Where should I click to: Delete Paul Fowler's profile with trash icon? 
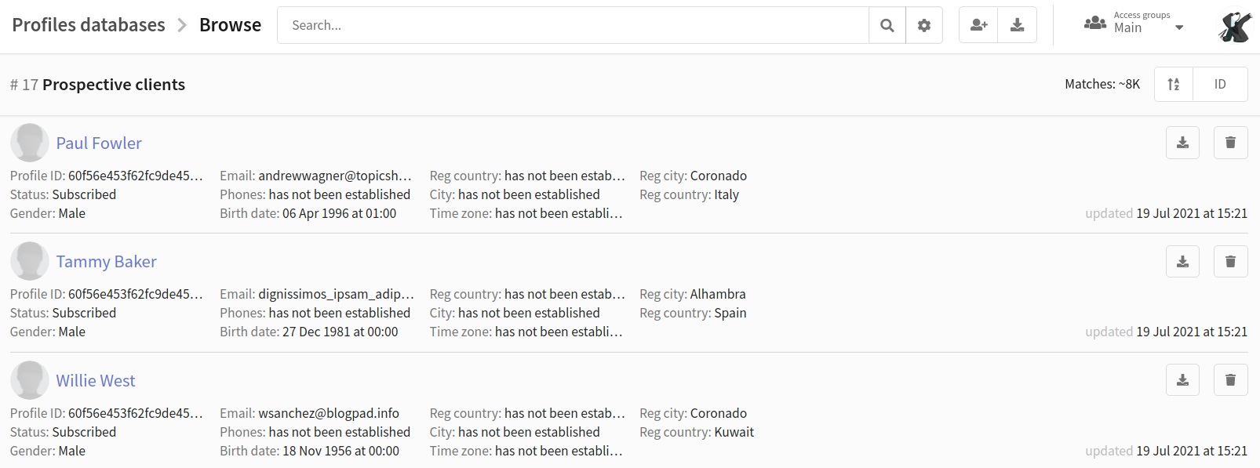click(x=1231, y=143)
